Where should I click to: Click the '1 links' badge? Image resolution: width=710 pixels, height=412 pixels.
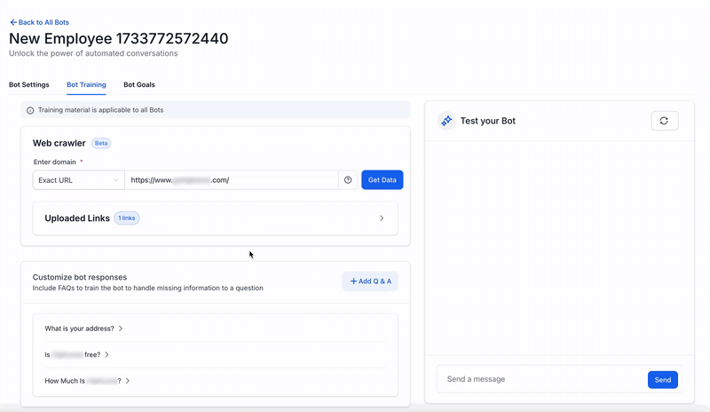[127, 218]
